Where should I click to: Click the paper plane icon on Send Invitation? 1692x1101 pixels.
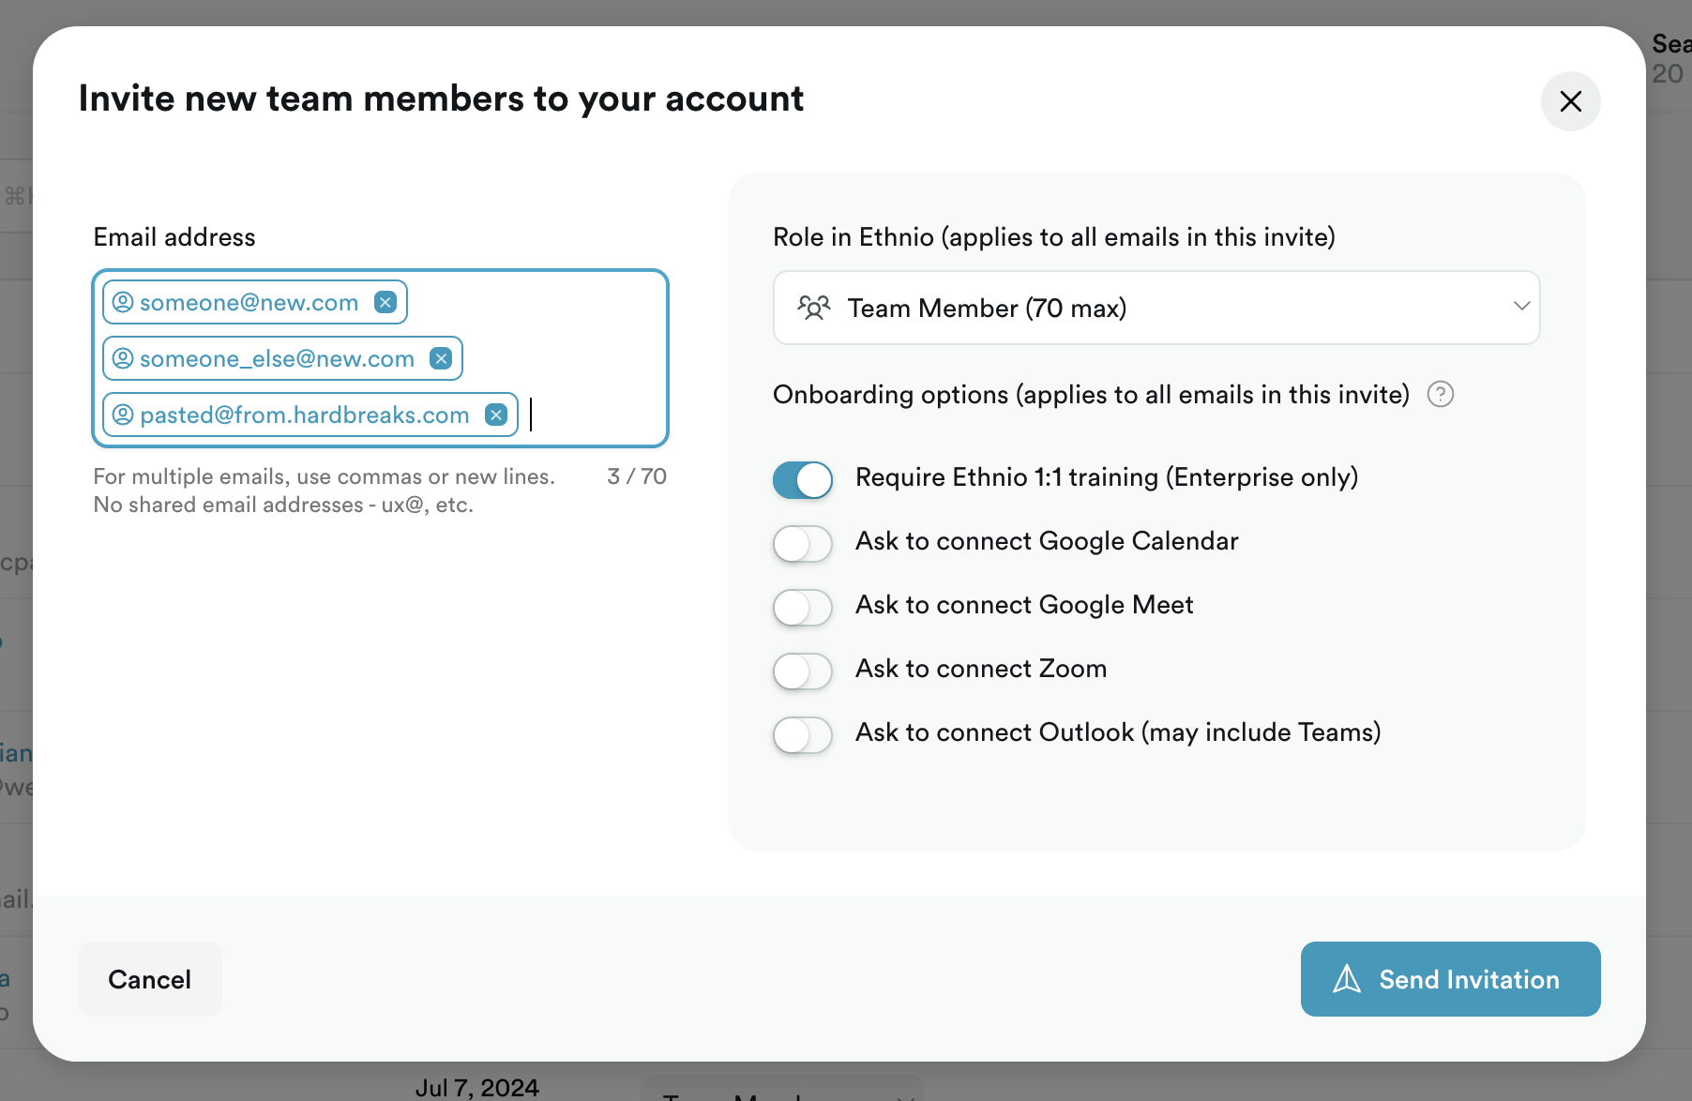pos(1347,979)
